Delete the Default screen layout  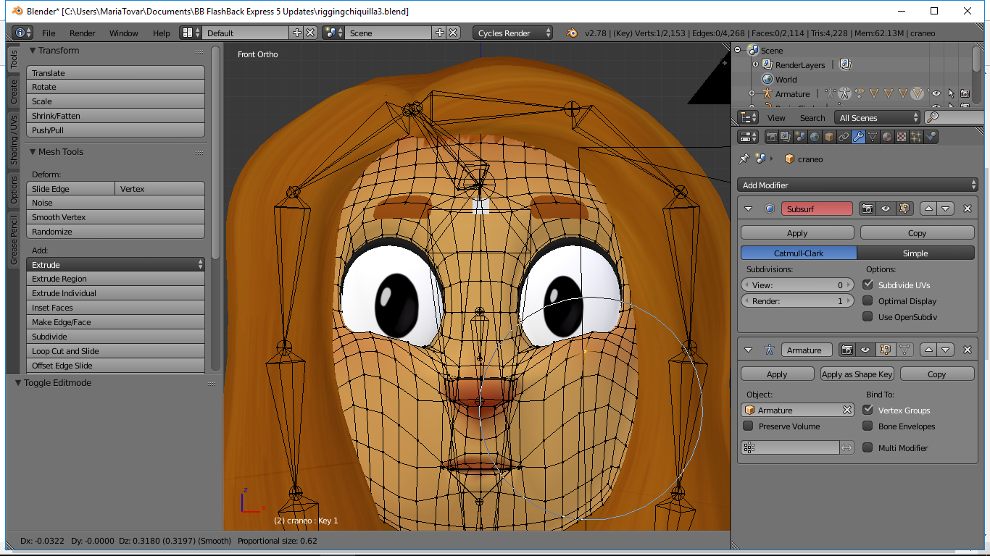click(310, 33)
